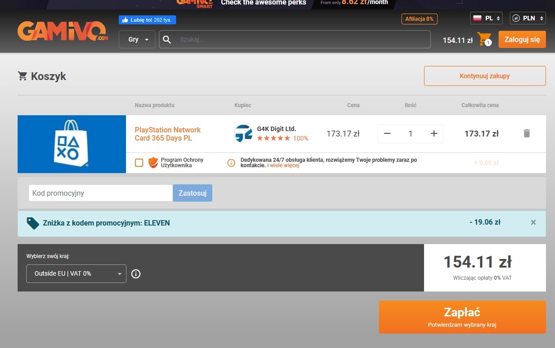This screenshot has height=348, width=555.
Task: Click the 'Zapłać' payment button
Action: pyautogui.click(x=462, y=317)
